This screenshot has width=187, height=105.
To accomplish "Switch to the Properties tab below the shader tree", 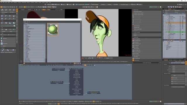I will pos(166,60).
